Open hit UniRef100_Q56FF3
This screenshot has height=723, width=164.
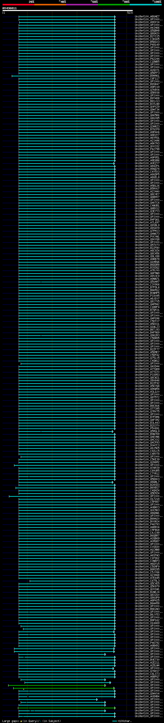tap(147, 73)
